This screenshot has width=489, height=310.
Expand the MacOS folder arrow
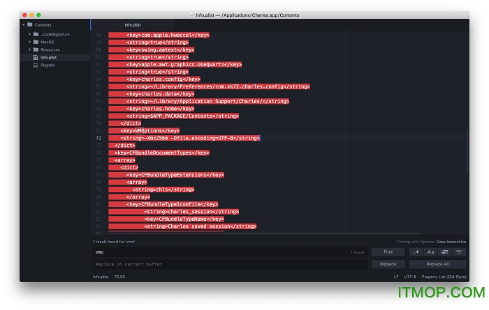[29, 42]
